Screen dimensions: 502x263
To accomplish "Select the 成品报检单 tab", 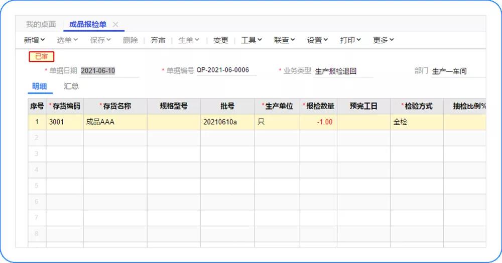I will coord(88,24).
